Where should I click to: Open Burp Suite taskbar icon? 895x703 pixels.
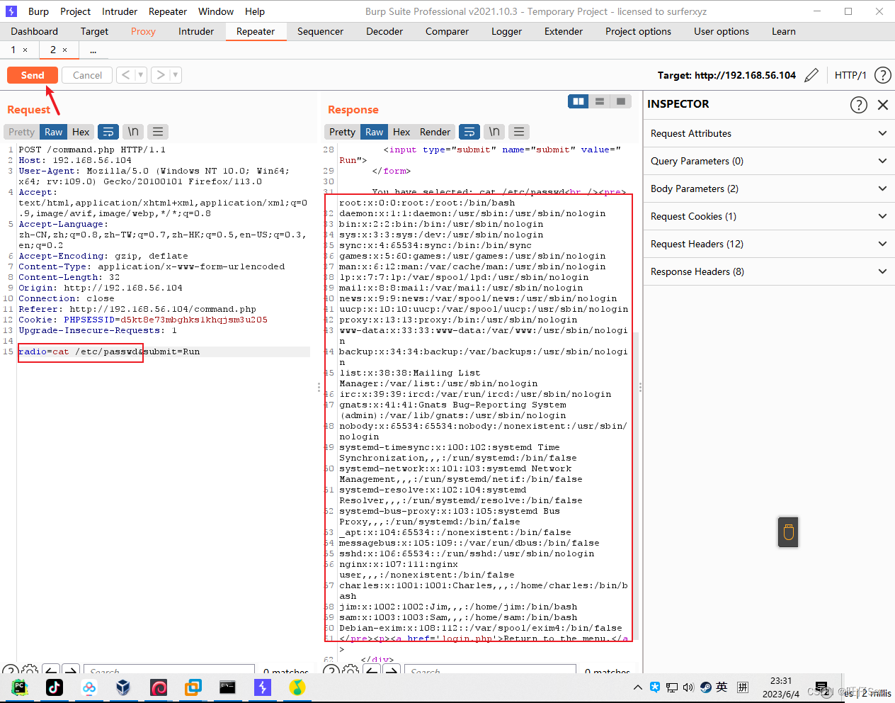pos(262,687)
